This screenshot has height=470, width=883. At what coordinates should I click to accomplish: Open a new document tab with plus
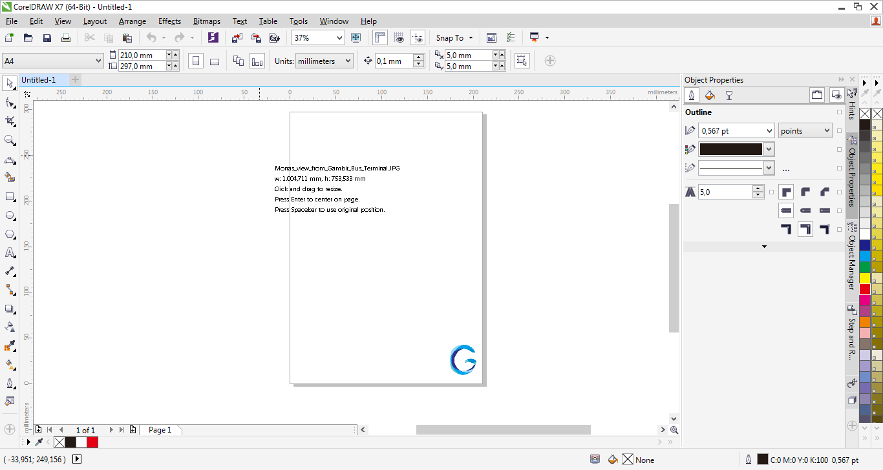[75, 79]
